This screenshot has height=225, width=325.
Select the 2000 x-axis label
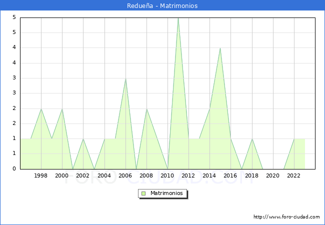point(62,176)
